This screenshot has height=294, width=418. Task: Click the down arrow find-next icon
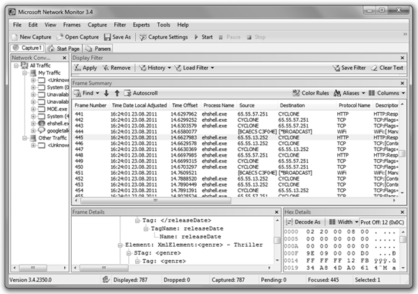pos(107,93)
